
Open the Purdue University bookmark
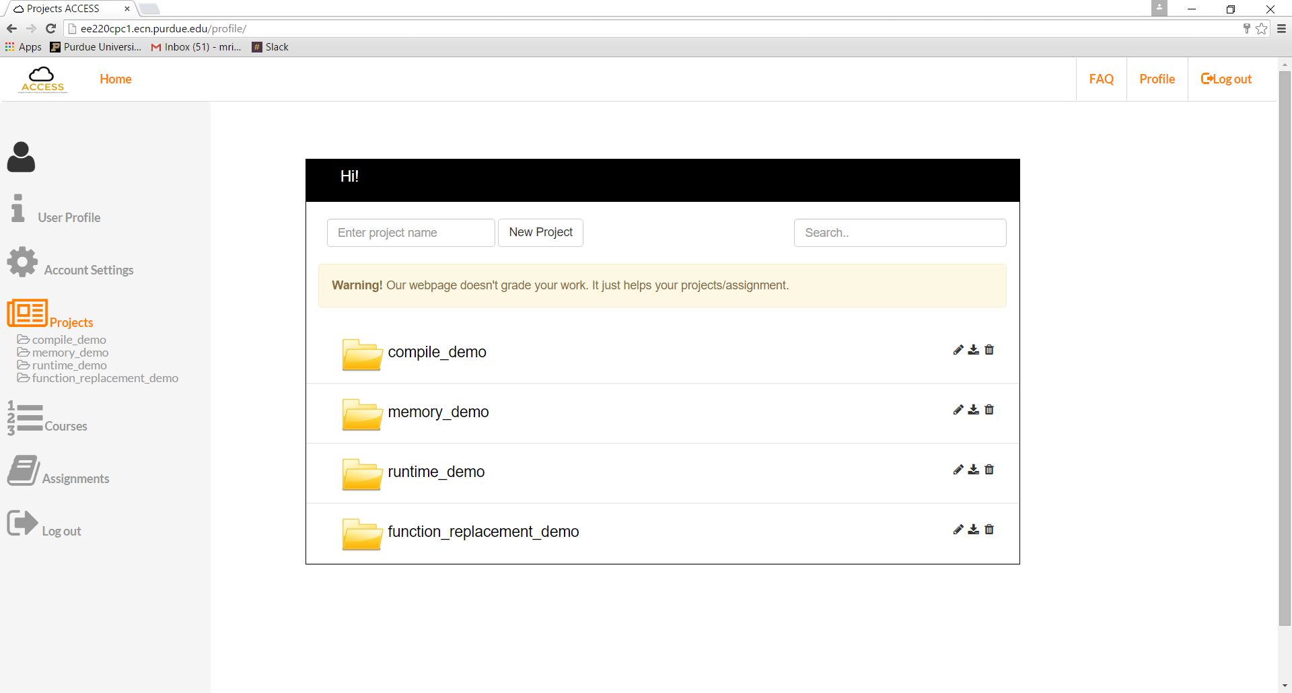click(96, 47)
